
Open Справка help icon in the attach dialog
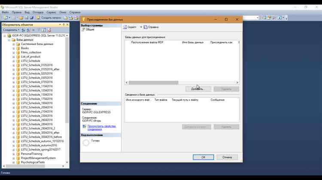point(146,27)
